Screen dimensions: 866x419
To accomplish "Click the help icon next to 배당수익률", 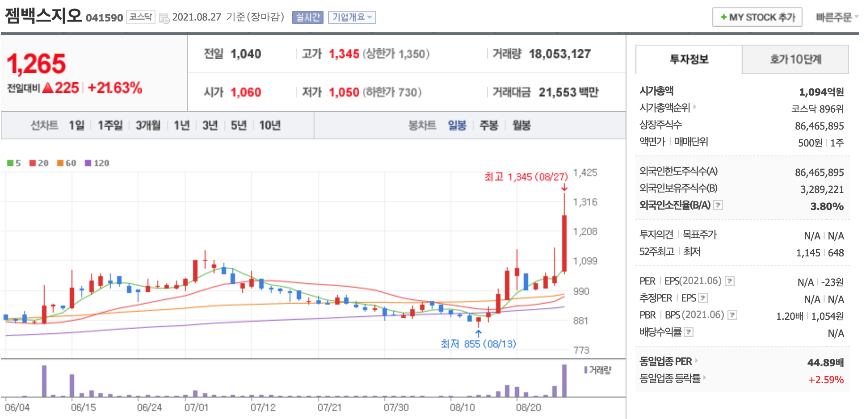I will click(x=689, y=332).
